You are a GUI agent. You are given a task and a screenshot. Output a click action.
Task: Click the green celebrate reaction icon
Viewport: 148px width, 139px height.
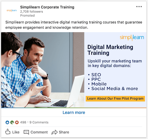point(12,122)
